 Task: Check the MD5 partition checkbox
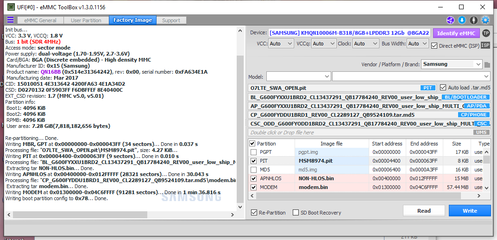(253, 170)
